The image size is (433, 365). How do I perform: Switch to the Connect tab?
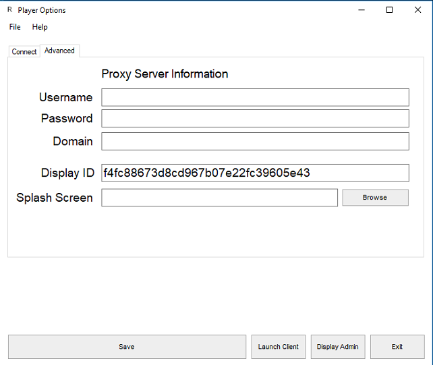(x=24, y=51)
